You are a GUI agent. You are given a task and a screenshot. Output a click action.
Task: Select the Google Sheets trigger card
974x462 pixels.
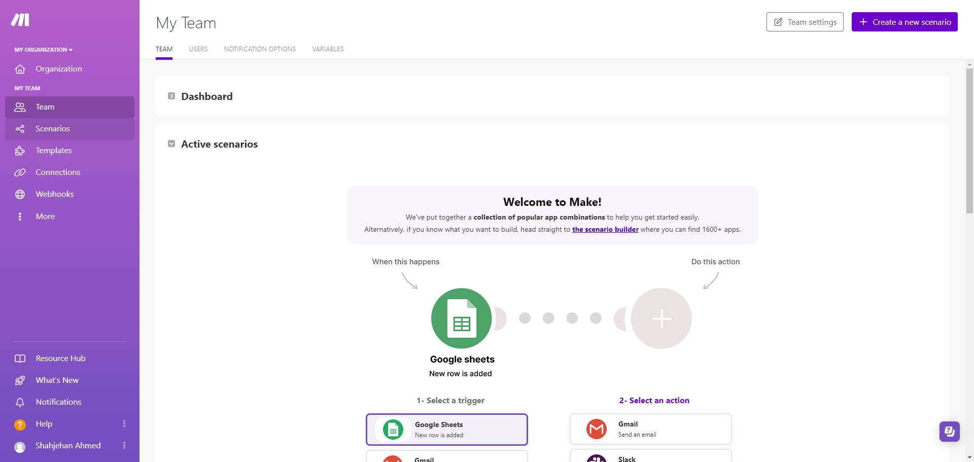[x=447, y=429]
